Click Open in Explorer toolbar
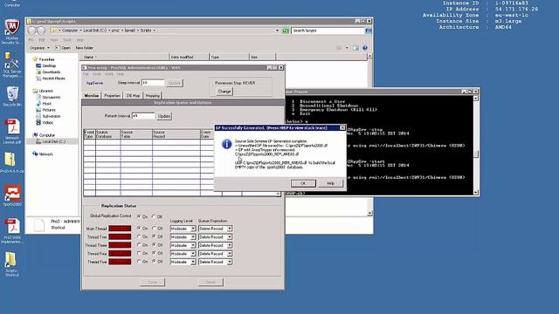Image resolution: width=559 pixels, height=314 pixels. (x=64, y=48)
